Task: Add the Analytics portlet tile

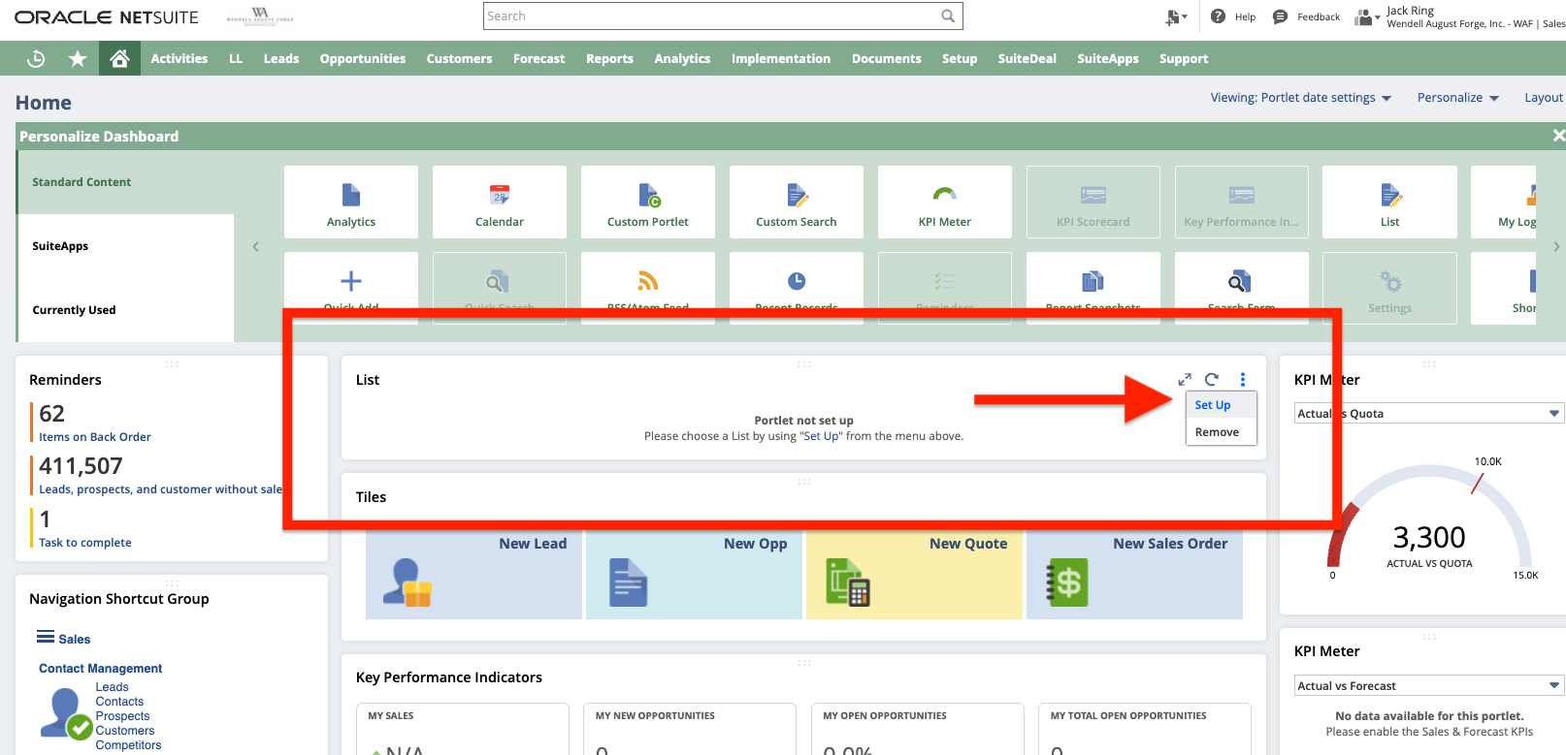Action: tap(351, 202)
